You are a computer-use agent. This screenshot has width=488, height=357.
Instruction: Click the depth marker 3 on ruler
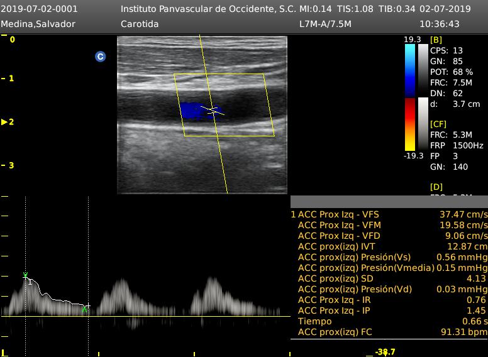11,165
